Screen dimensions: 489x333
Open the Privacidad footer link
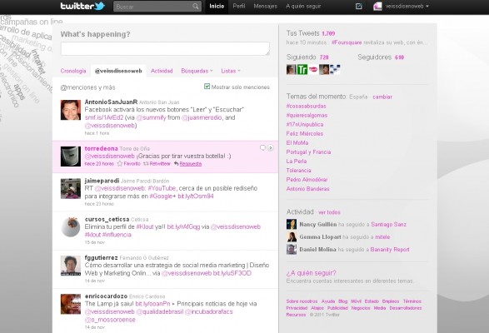point(297,308)
